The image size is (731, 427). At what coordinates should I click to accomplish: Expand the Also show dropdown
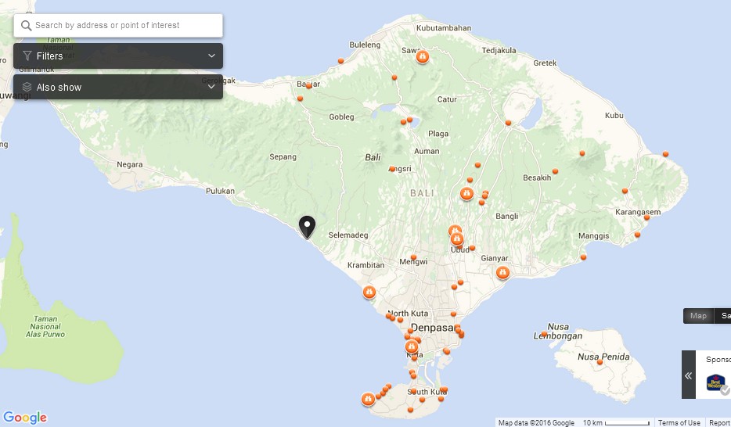point(118,87)
